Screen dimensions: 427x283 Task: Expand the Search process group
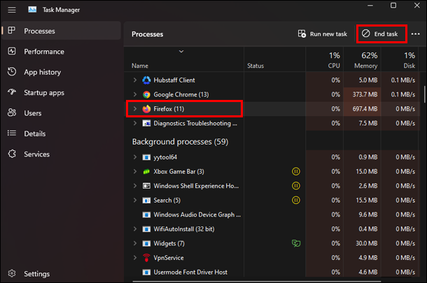click(x=135, y=201)
